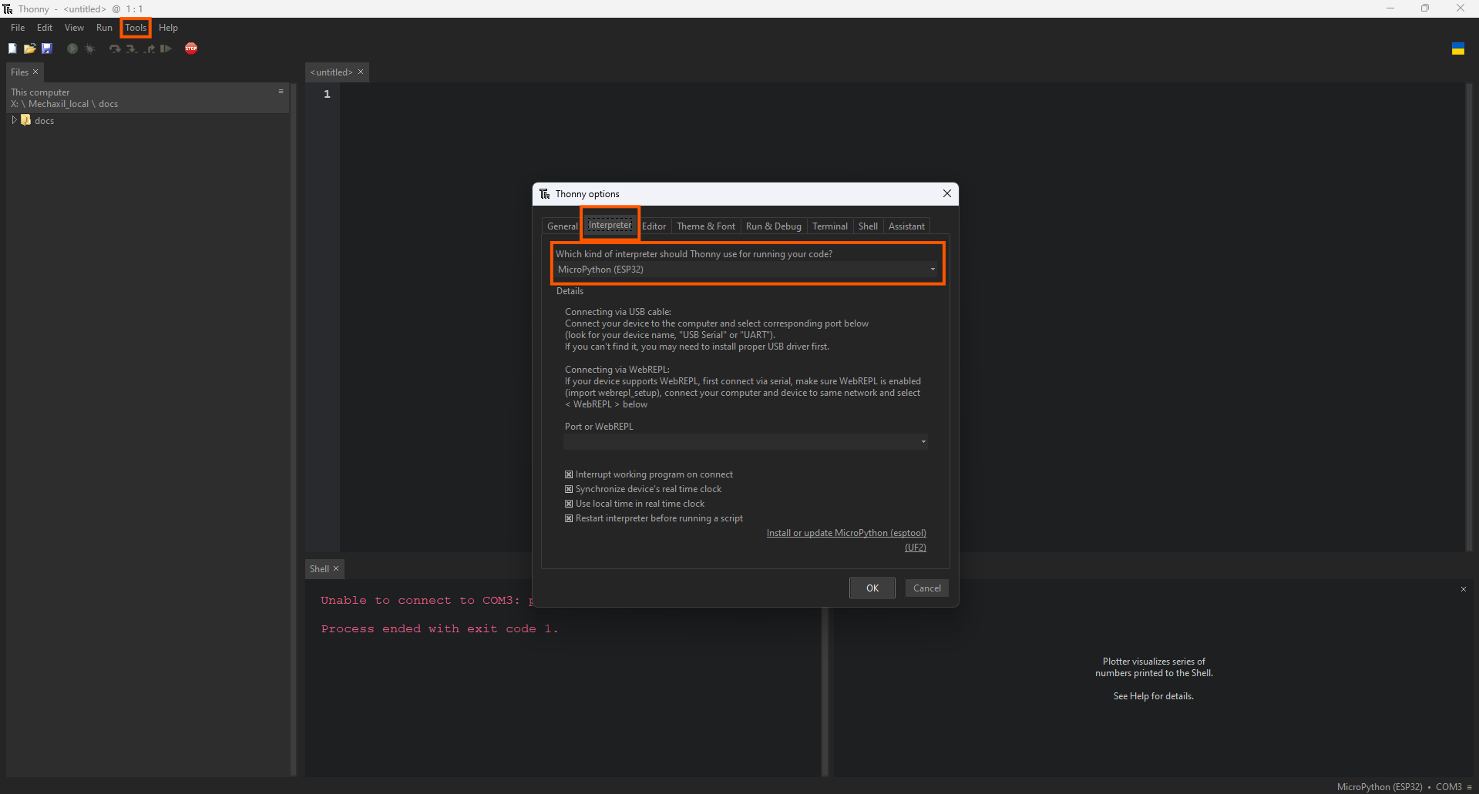Switch to the Interpreter options tab
This screenshot has width=1479, height=794.
click(610, 225)
